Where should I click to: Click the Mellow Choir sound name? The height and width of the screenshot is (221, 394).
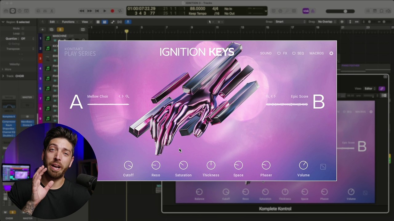pyautogui.click(x=98, y=96)
